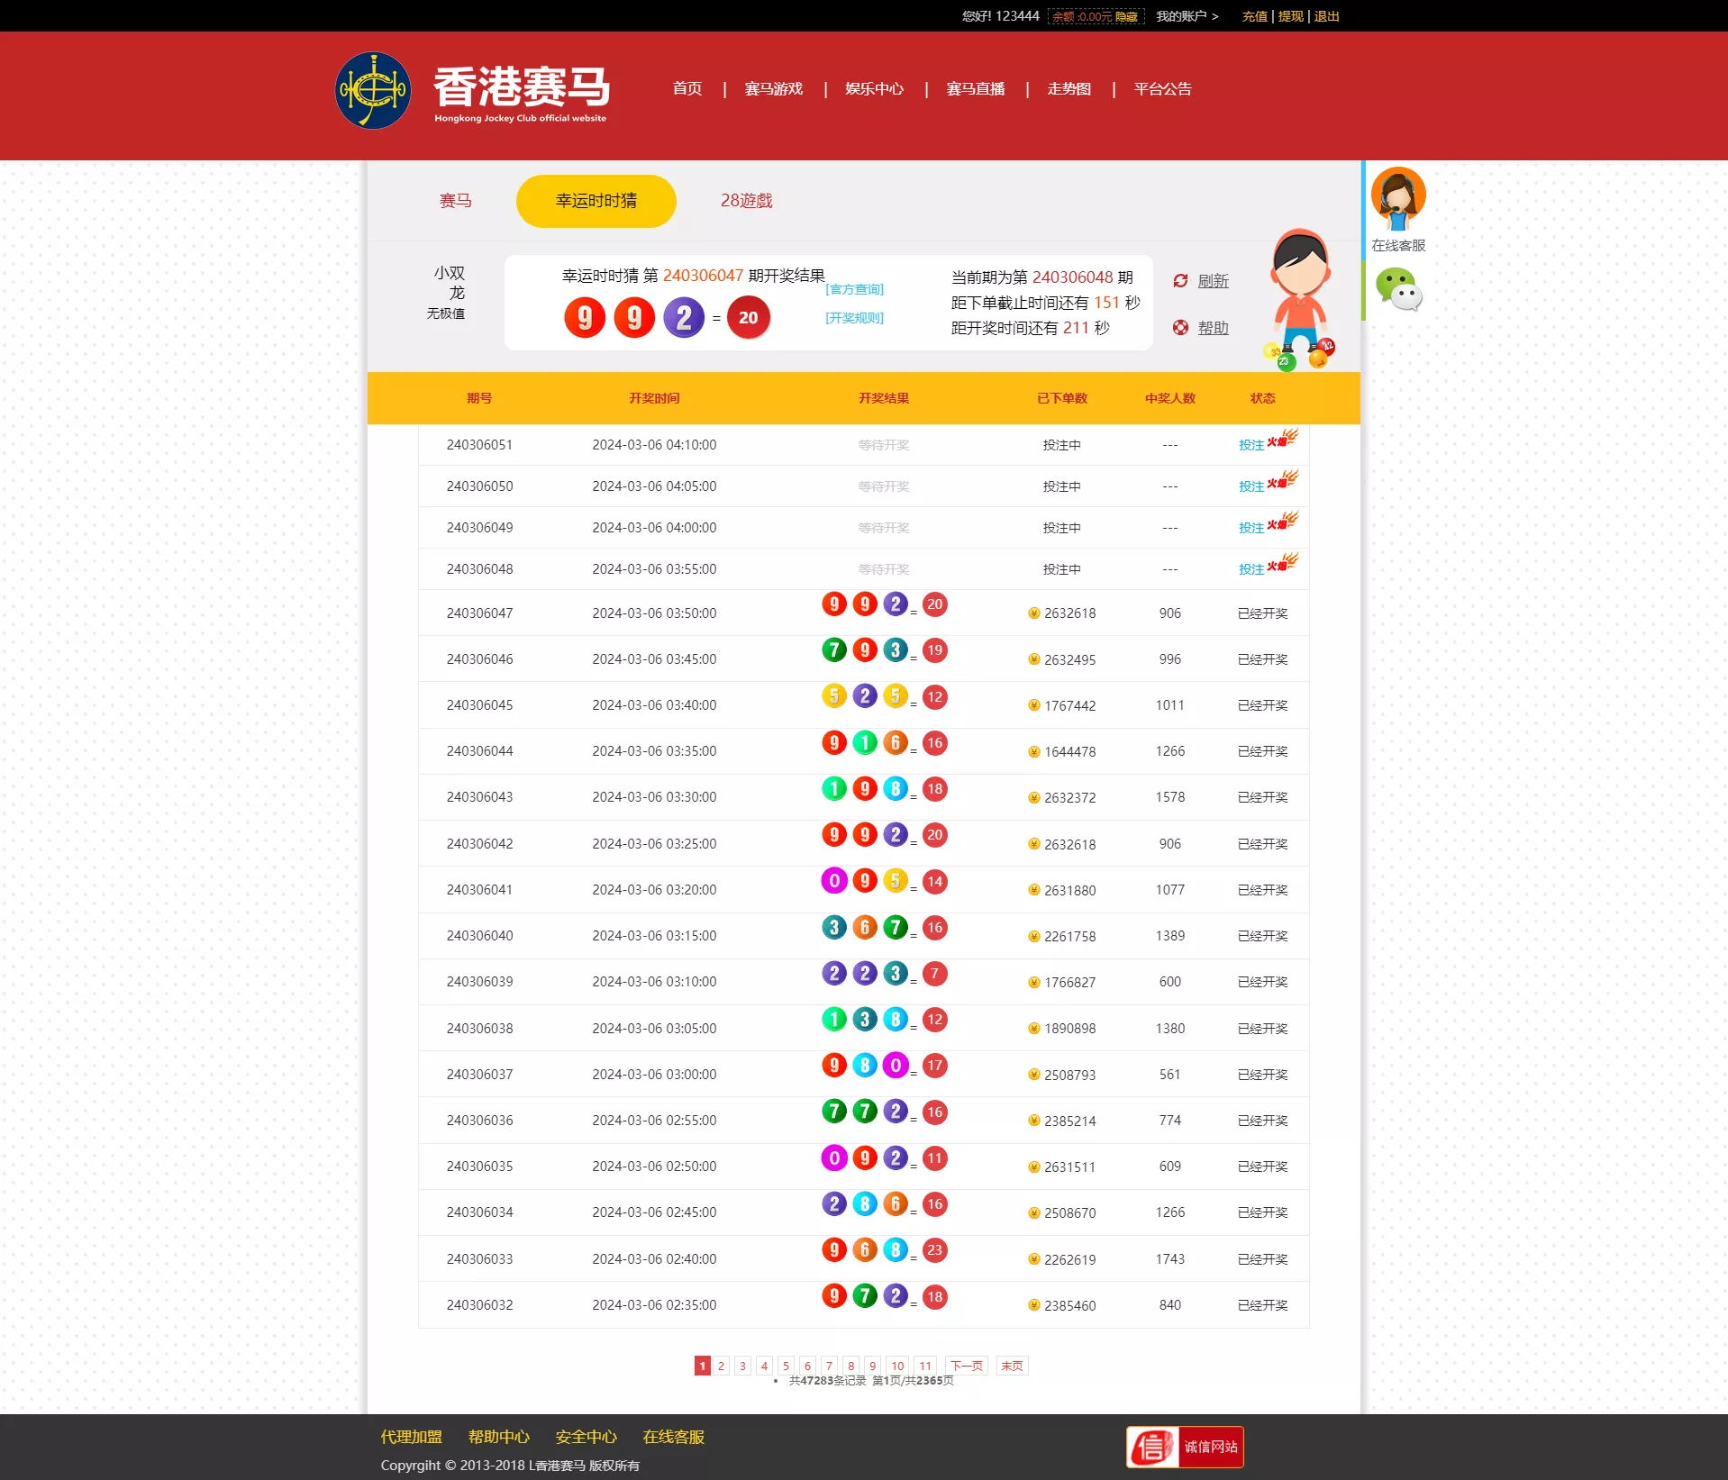Select the 赛马 tab
This screenshot has width=1728, height=1480.
click(x=455, y=201)
